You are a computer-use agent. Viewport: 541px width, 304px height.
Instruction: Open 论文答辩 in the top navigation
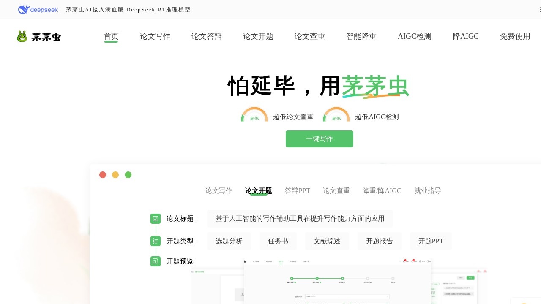207,36
